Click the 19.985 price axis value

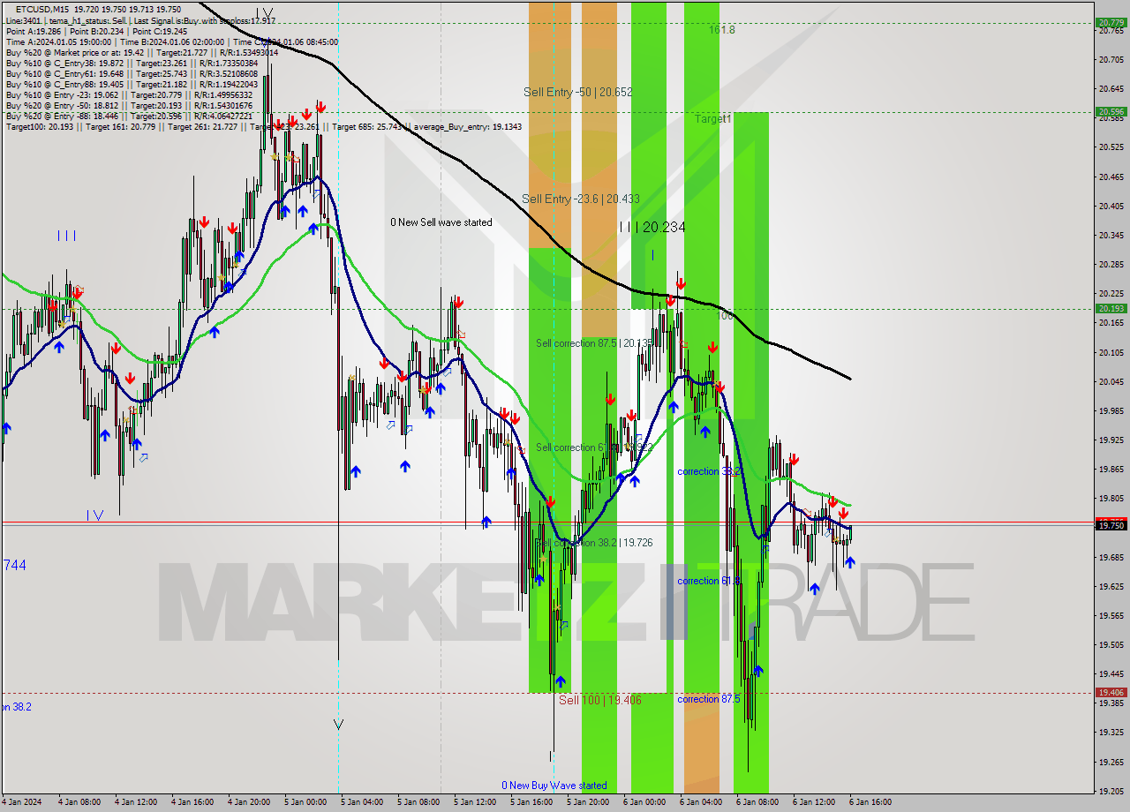[1111, 410]
